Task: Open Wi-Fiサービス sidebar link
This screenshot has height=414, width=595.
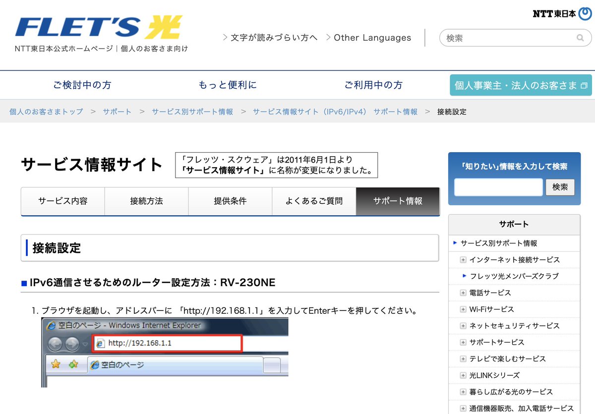Action: coord(492,309)
